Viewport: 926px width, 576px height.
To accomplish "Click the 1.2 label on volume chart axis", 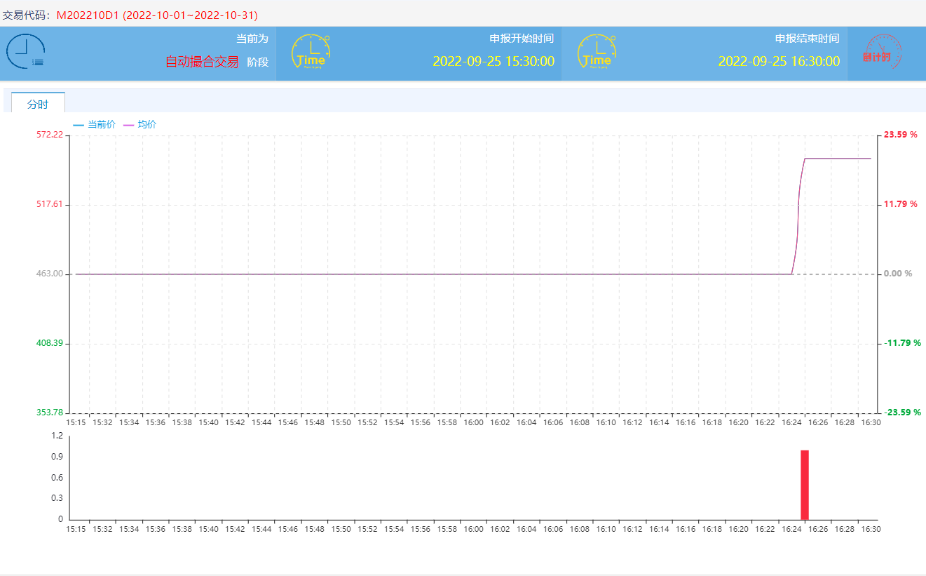I will [x=57, y=436].
